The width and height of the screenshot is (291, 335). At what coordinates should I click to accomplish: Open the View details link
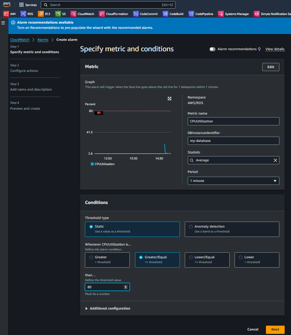(275, 49)
